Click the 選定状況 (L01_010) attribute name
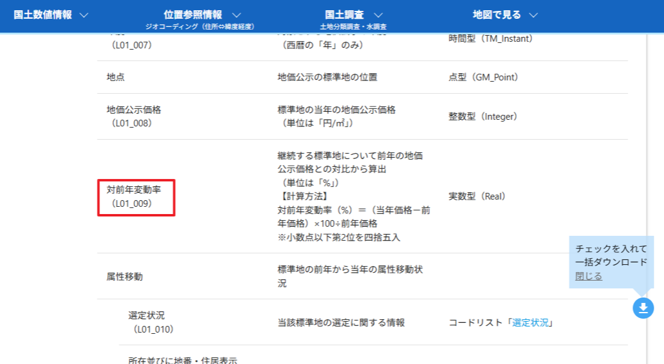The width and height of the screenshot is (664, 364). tap(150, 322)
